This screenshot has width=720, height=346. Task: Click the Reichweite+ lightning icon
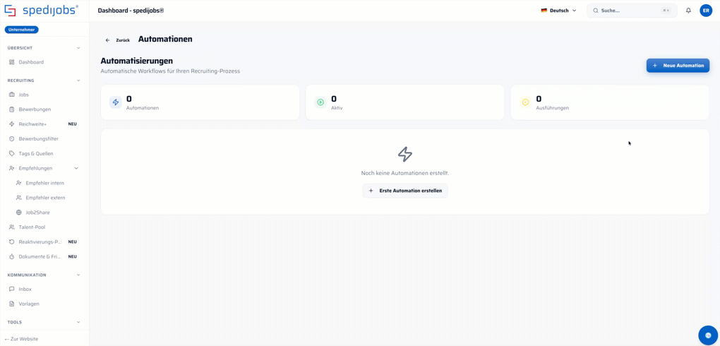click(12, 124)
